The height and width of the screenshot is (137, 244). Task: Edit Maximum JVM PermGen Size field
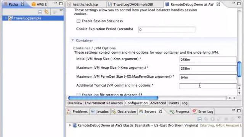point(208,77)
